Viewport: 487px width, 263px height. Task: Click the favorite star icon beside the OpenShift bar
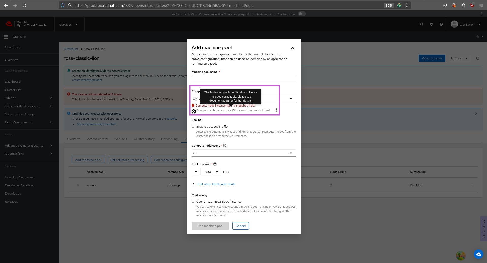pos(478,37)
